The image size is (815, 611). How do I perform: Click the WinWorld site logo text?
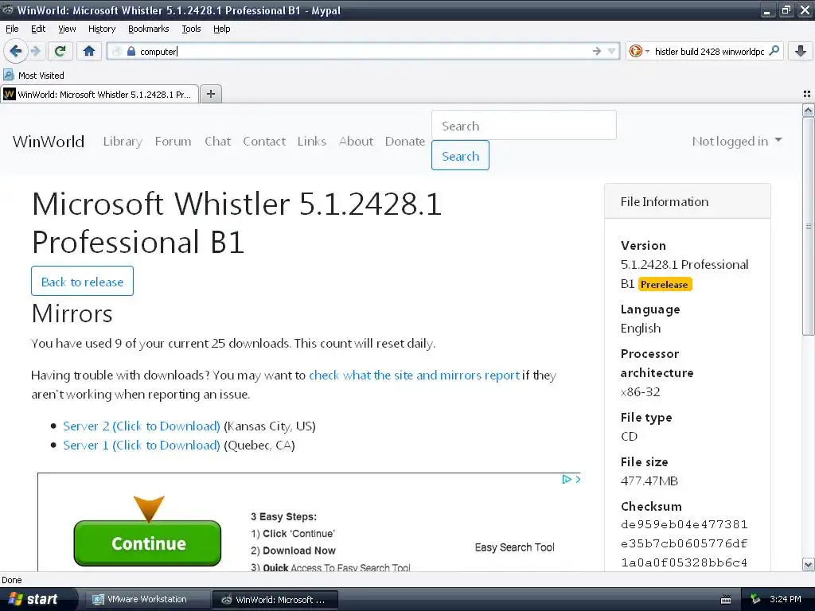point(49,142)
